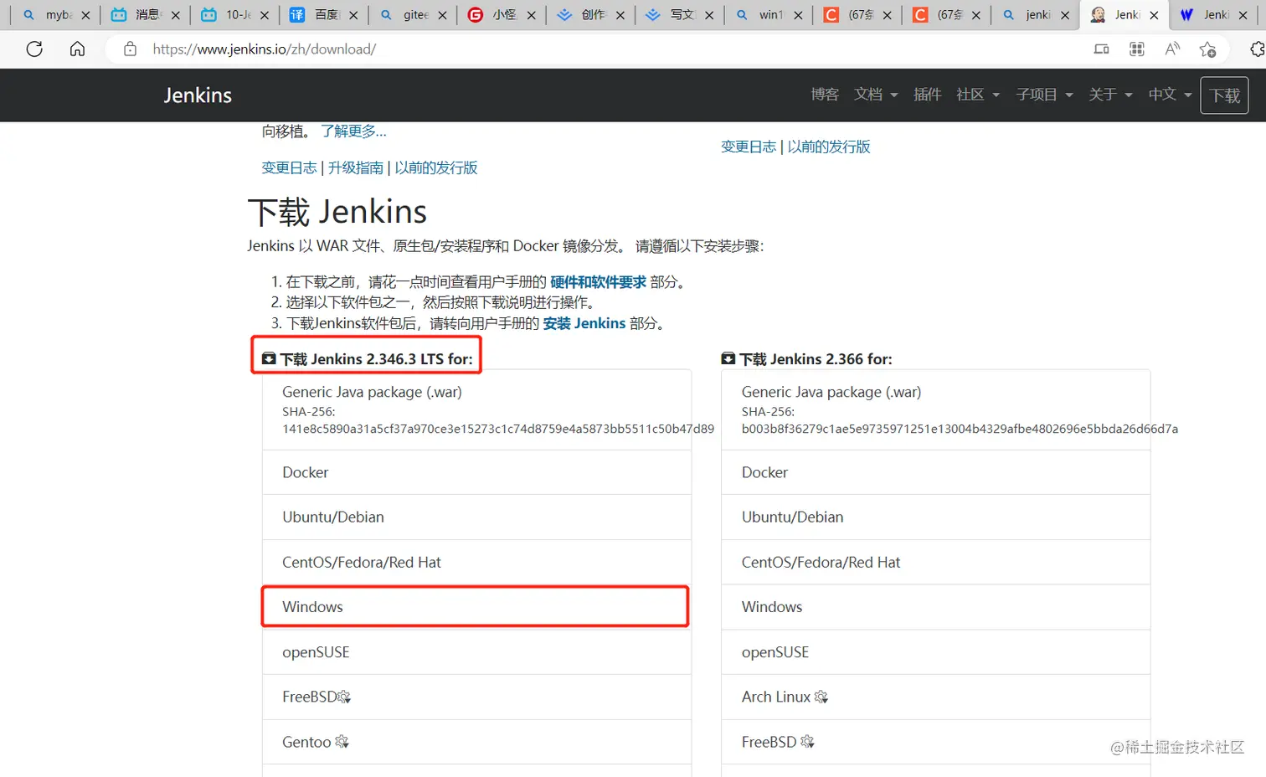Viewport: 1266px width, 777px height.
Task: Close the '消息' browser tab
Action: [x=174, y=15]
